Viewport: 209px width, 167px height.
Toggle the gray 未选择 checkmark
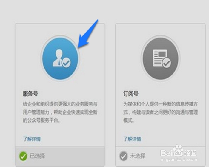[x=123, y=156]
